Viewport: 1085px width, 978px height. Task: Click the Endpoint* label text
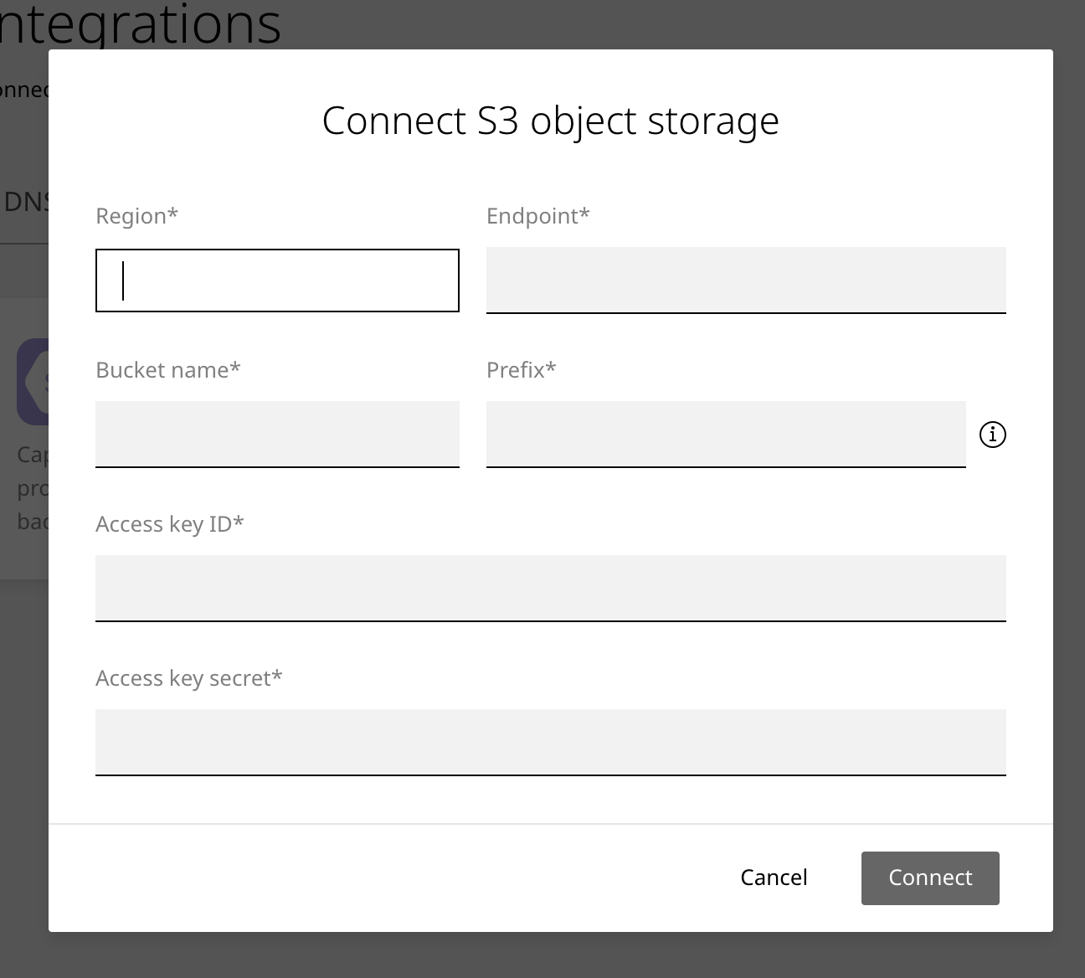point(537,216)
